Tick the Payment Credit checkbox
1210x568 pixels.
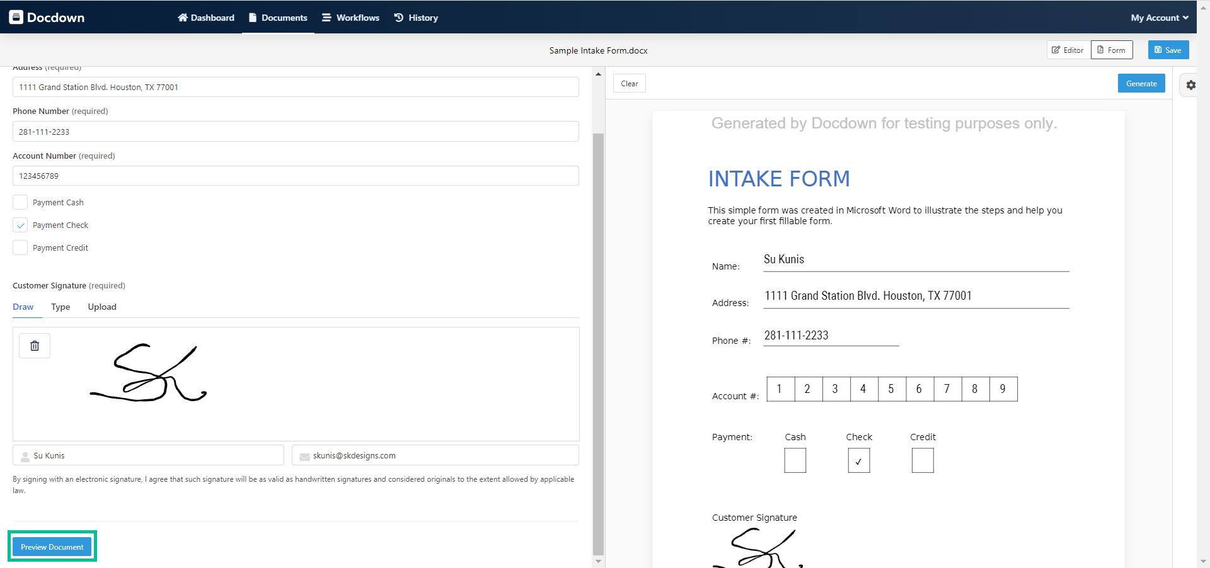(x=20, y=247)
